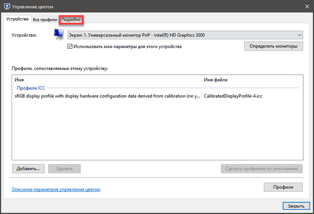Click the Закрыть button
Viewport: 314px width, 214px height.
pos(296,206)
